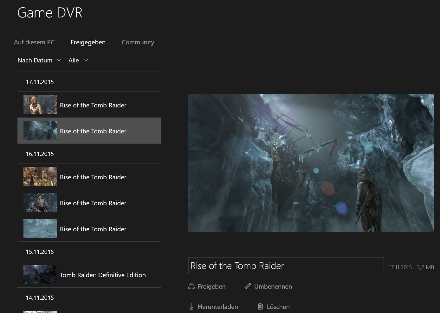Open the Alle filter dropdown

pos(78,60)
